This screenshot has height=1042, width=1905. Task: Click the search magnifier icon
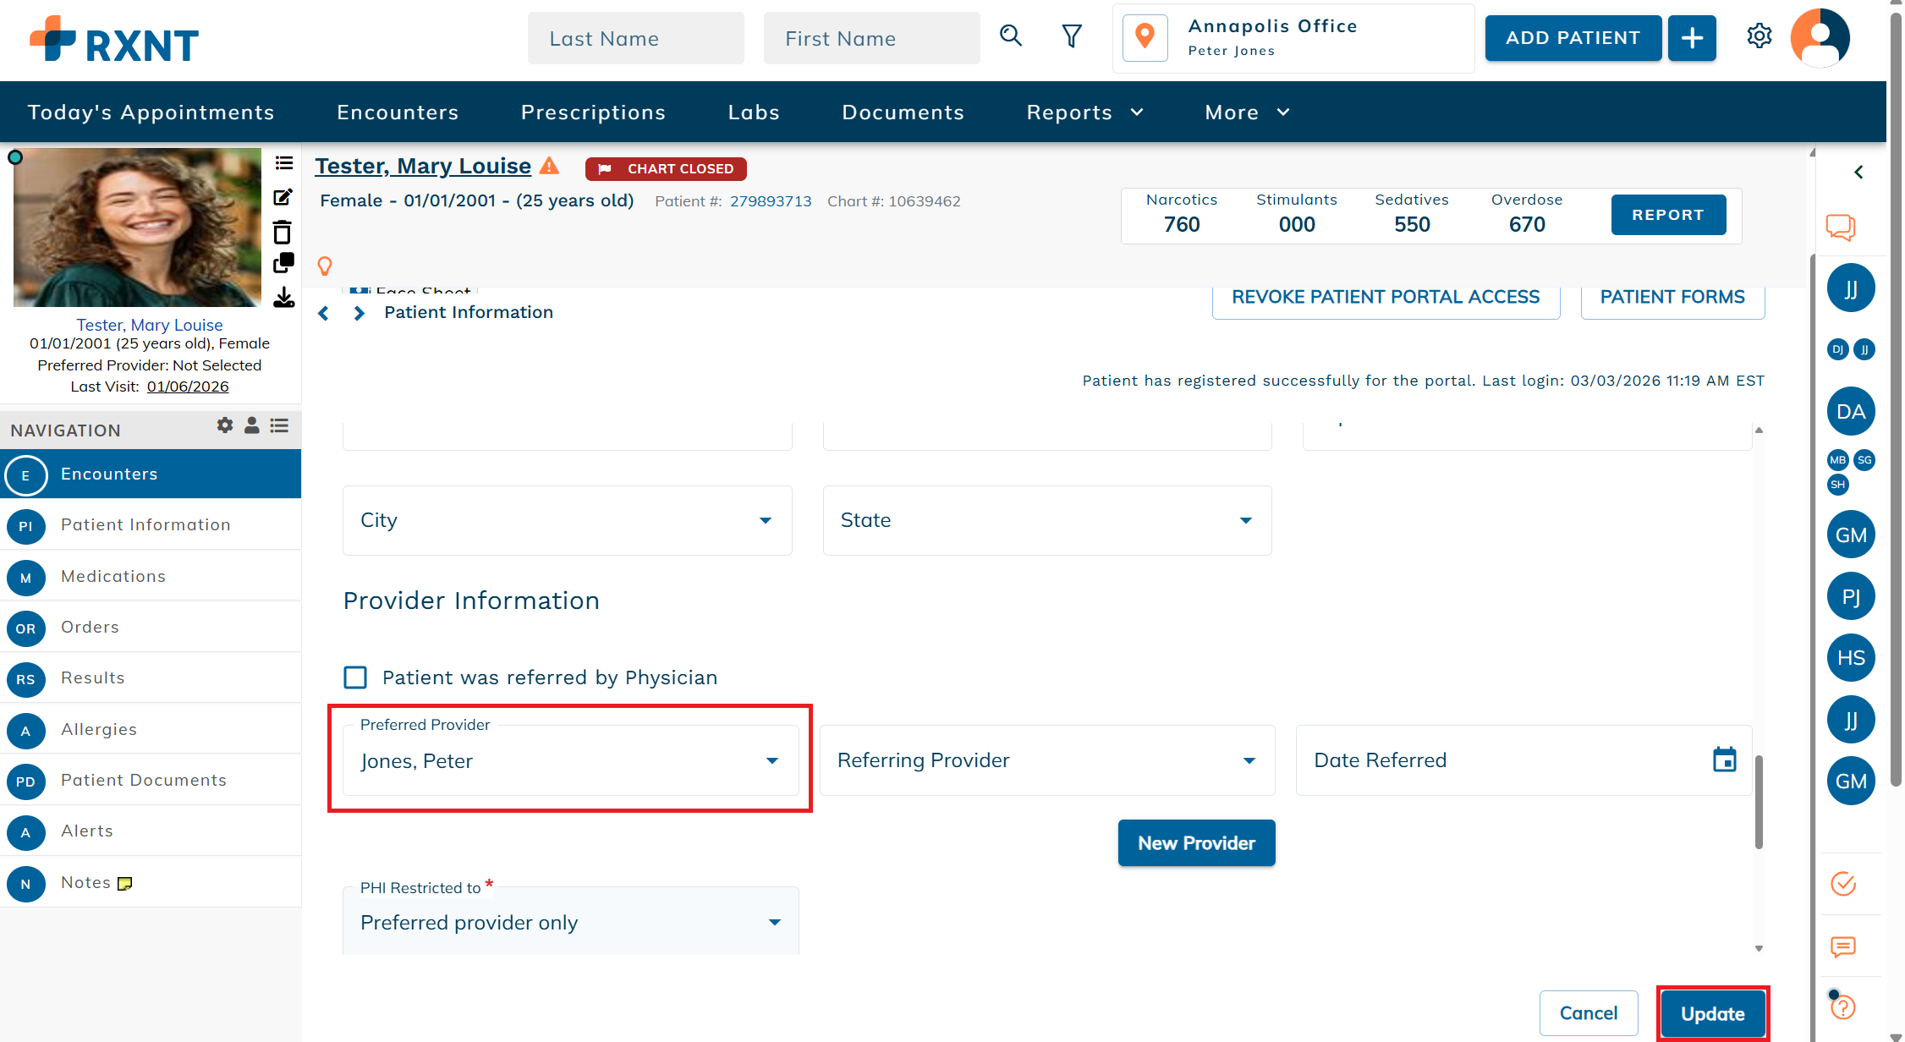tap(1010, 36)
